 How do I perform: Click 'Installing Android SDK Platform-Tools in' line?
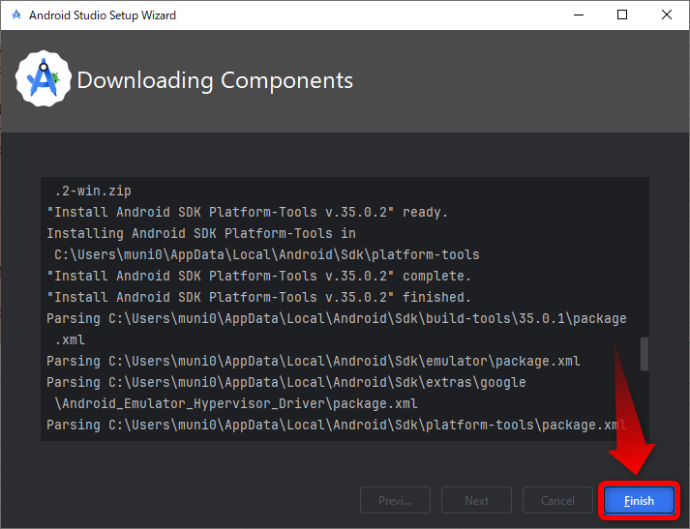point(201,233)
